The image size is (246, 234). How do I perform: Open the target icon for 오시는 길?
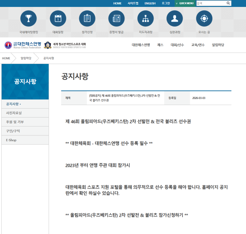[204, 18]
